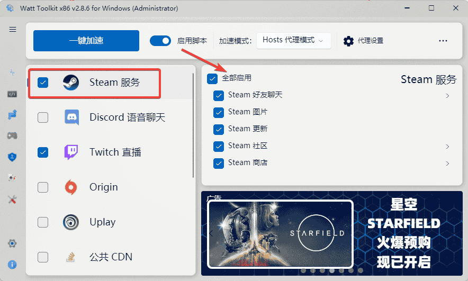Select the Uplay label
468x281 pixels.
pos(102,222)
